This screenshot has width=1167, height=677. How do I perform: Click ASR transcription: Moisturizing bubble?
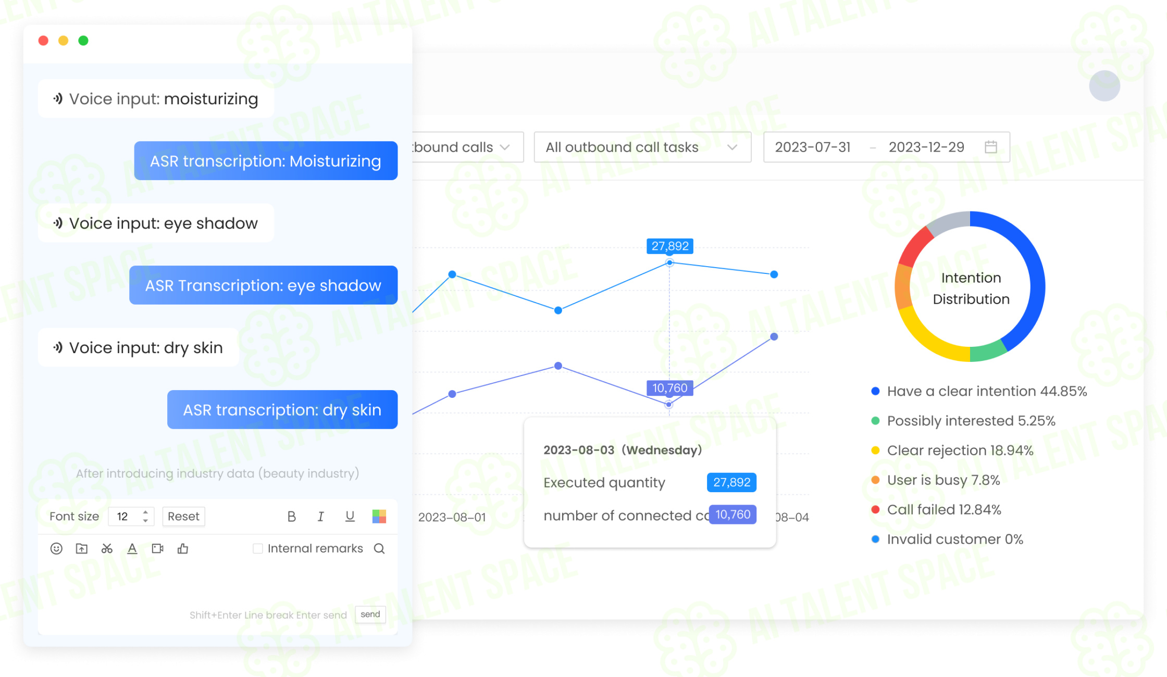[266, 161]
